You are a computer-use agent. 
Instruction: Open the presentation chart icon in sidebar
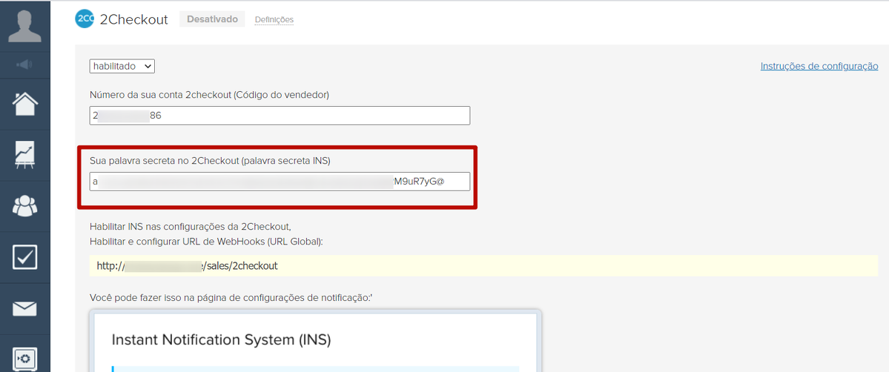point(24,155)
